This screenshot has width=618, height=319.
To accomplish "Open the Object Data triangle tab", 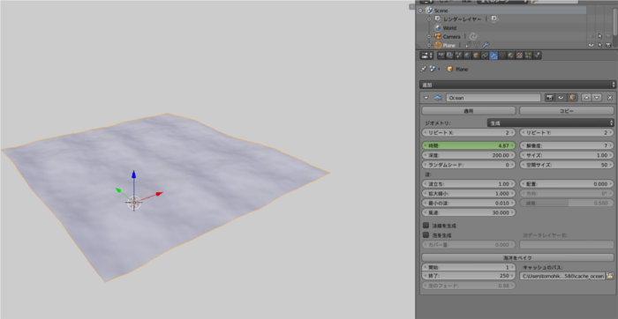I will pyautogui.click(x=502, y=56).
